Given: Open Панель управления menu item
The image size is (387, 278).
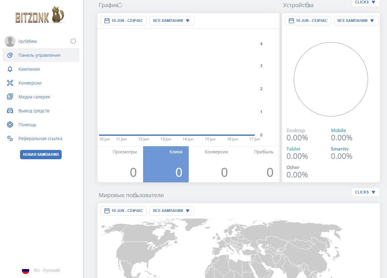Looking at the screenshot, I should coord(41,55).
